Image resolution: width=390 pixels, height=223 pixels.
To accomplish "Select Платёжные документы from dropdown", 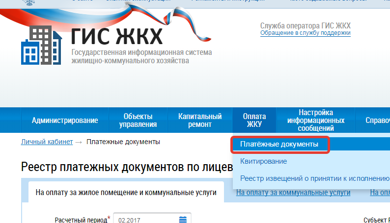I will (x=279, y=144).
